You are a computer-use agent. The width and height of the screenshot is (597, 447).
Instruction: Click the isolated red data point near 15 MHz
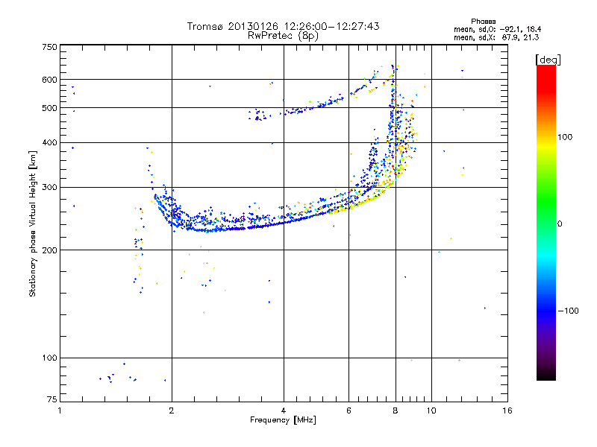pos(484,308)
